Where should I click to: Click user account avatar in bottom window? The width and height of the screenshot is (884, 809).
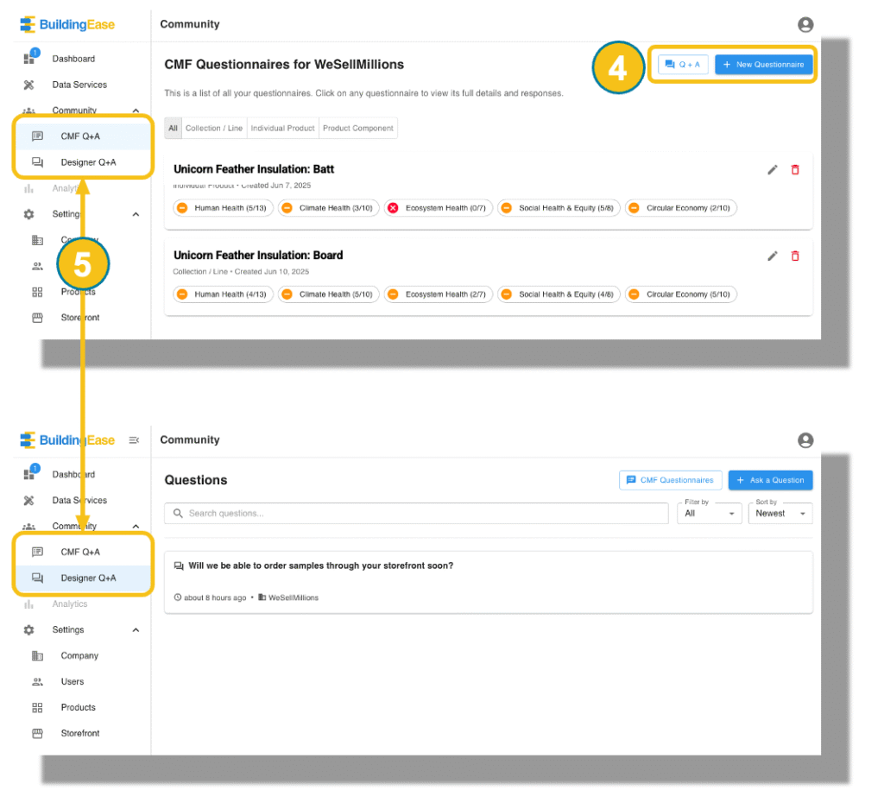click(x=805, y=439)
